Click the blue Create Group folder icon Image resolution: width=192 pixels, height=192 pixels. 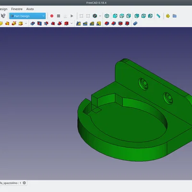pos(175,16)
